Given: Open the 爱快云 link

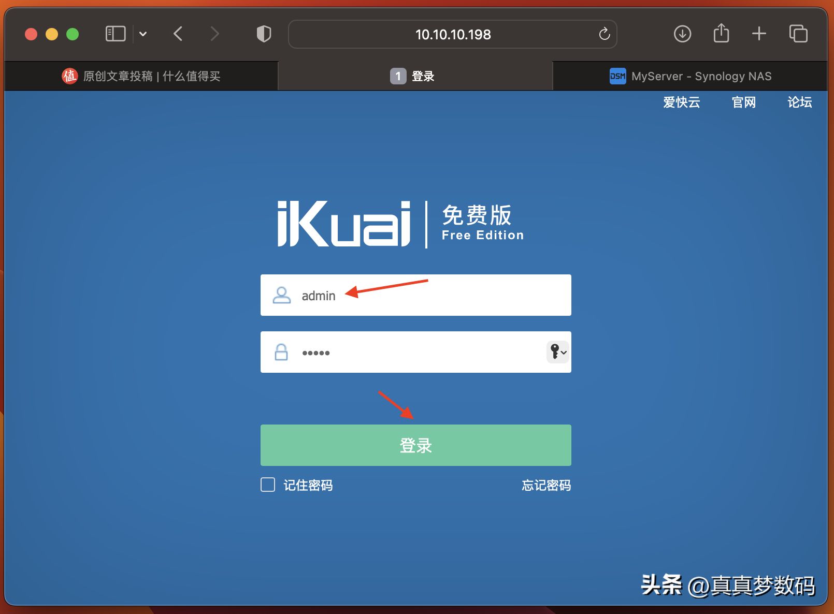Looking at the screenshot, I should [681, 103].
